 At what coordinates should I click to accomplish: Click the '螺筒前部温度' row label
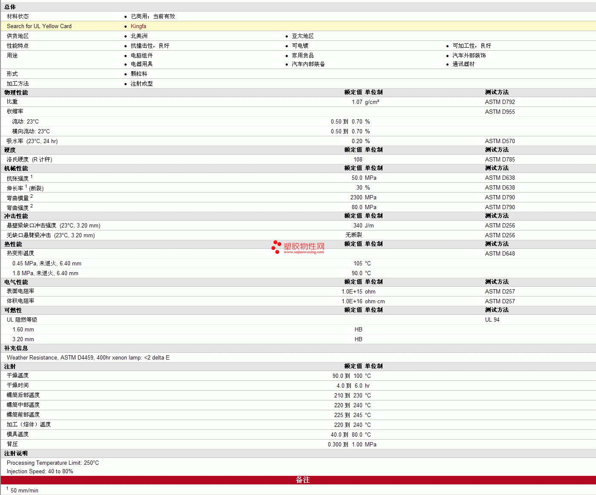[x=23, y=414]
